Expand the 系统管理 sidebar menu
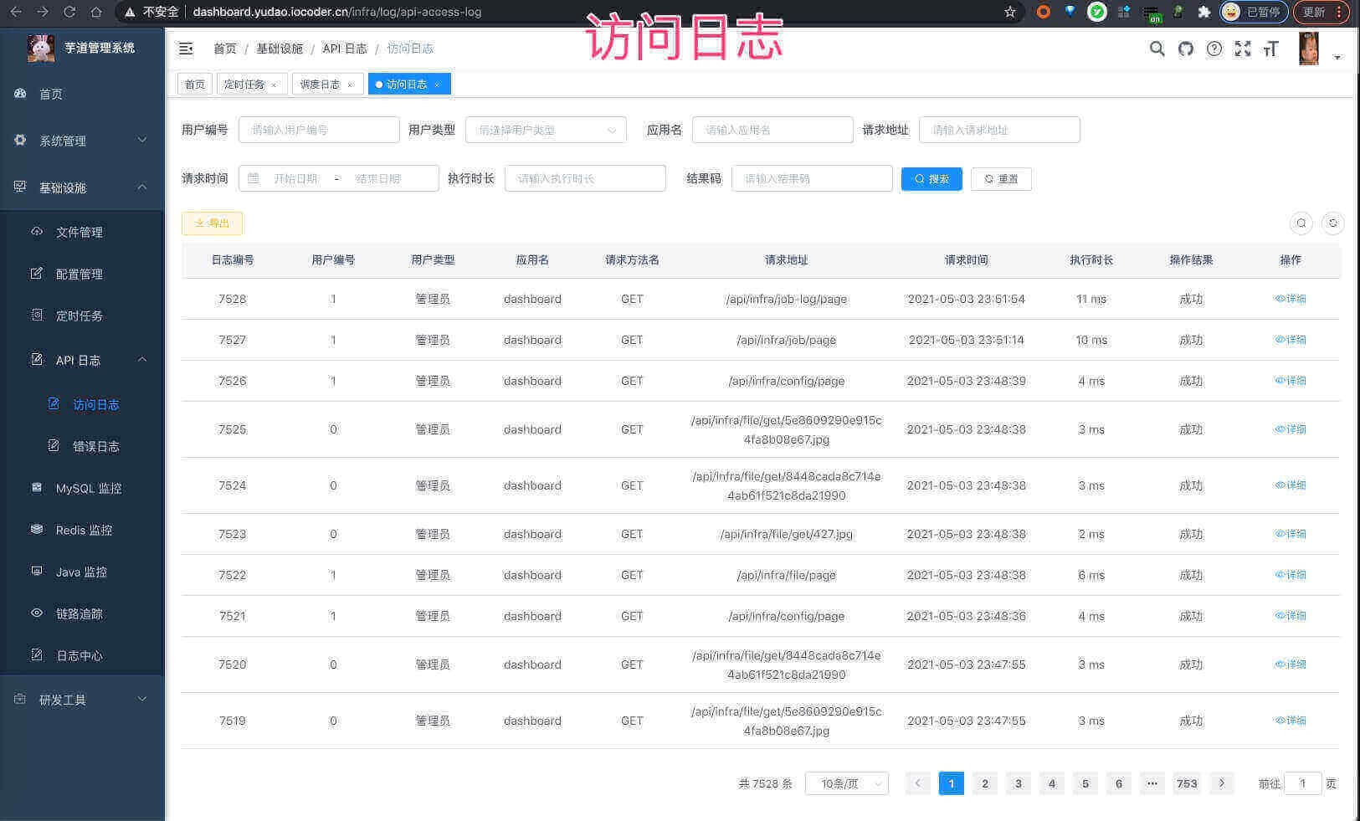This screenshot has height=821, width=1360. coord(67,141)
